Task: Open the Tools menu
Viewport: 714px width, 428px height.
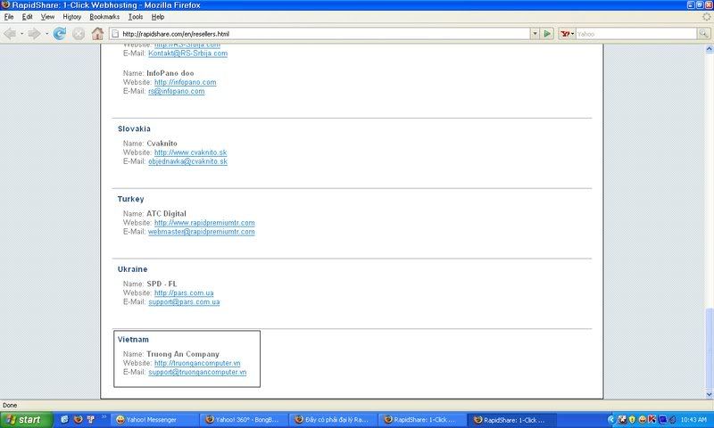Action: click(x=136, y=17)
